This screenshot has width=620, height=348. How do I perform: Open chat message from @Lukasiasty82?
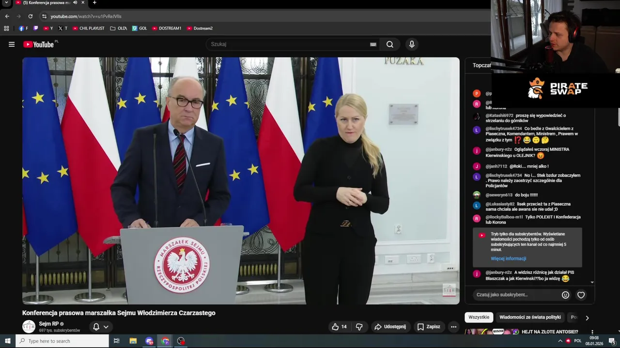tap(528, 207)
